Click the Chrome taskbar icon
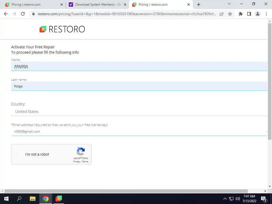This screenshot has height=204, width=272. 46,199
